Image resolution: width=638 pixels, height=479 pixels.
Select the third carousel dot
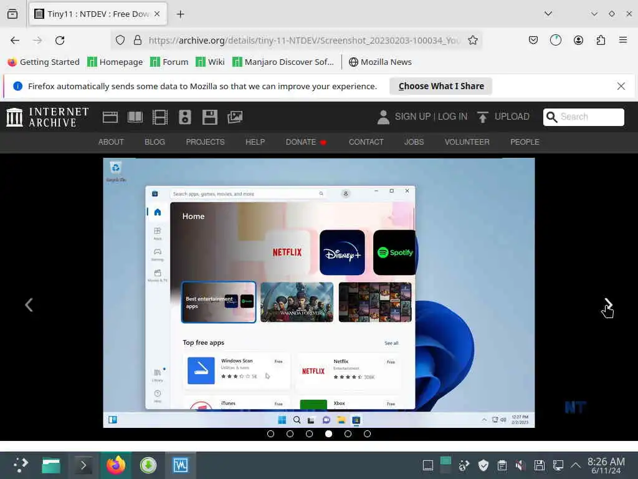click(309, 434)
